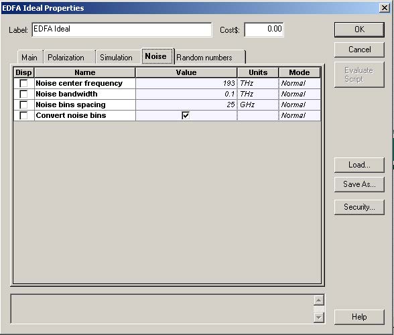Click the Noise tab
Screen dimensions: 394x335
pos(157,56)
